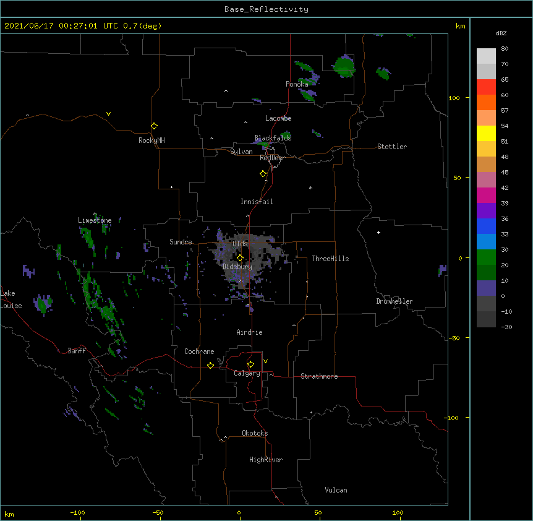The height and width of the screenshot is (521, 533).
Task: Pick the 33 dBZ blue color swatch
Action: 486,241
